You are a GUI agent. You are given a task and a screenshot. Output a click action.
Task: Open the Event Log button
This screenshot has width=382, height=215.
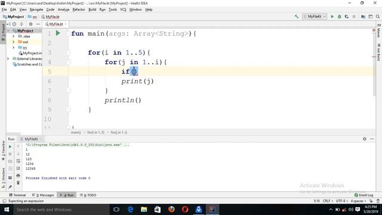coord(363,195)
